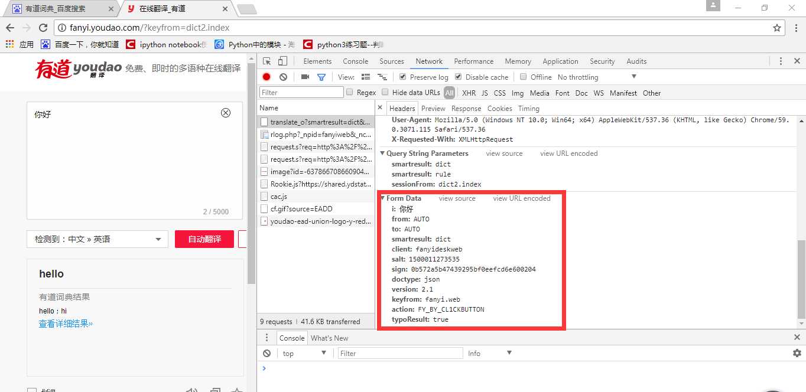Open the Info log level dropdown

pos(489,353)
